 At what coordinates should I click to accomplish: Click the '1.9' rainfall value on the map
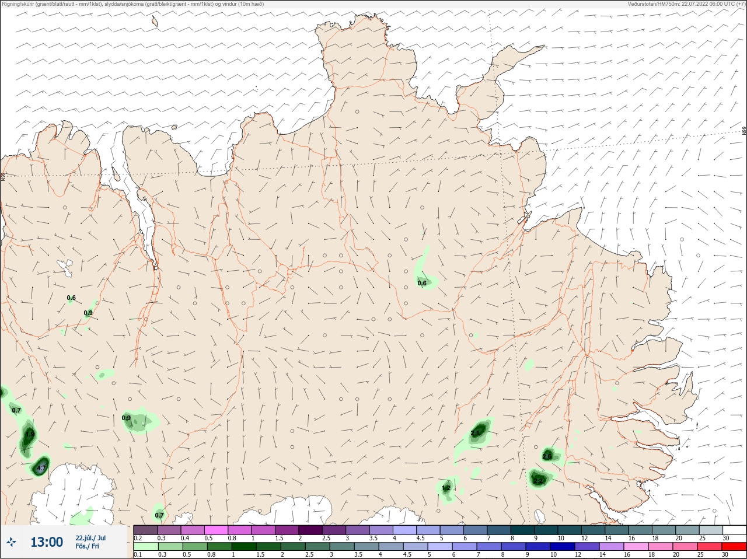(30, 435)
